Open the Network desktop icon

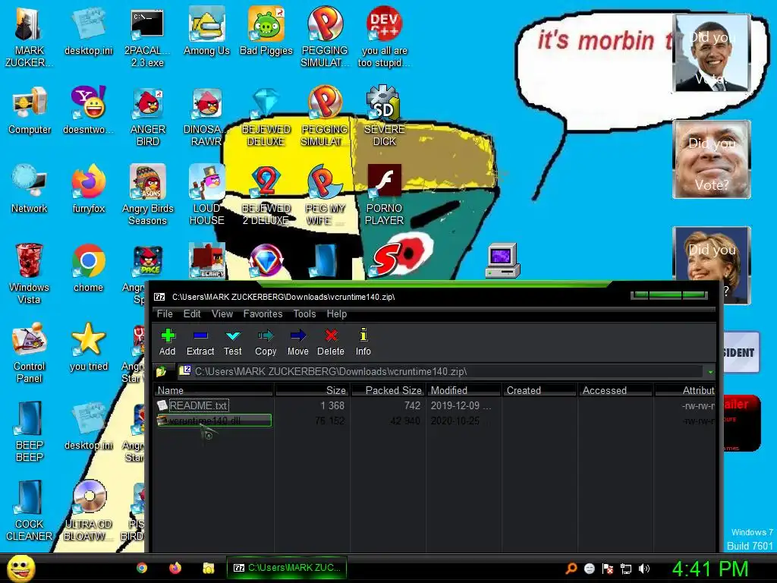click(x=30, y=189)
